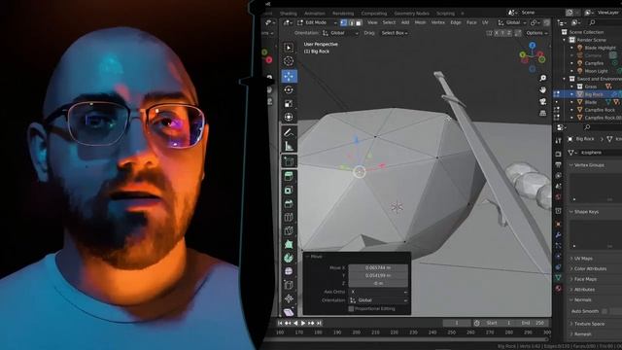Open the Mesh menu
622x350 pixels.
coord(420,22)
